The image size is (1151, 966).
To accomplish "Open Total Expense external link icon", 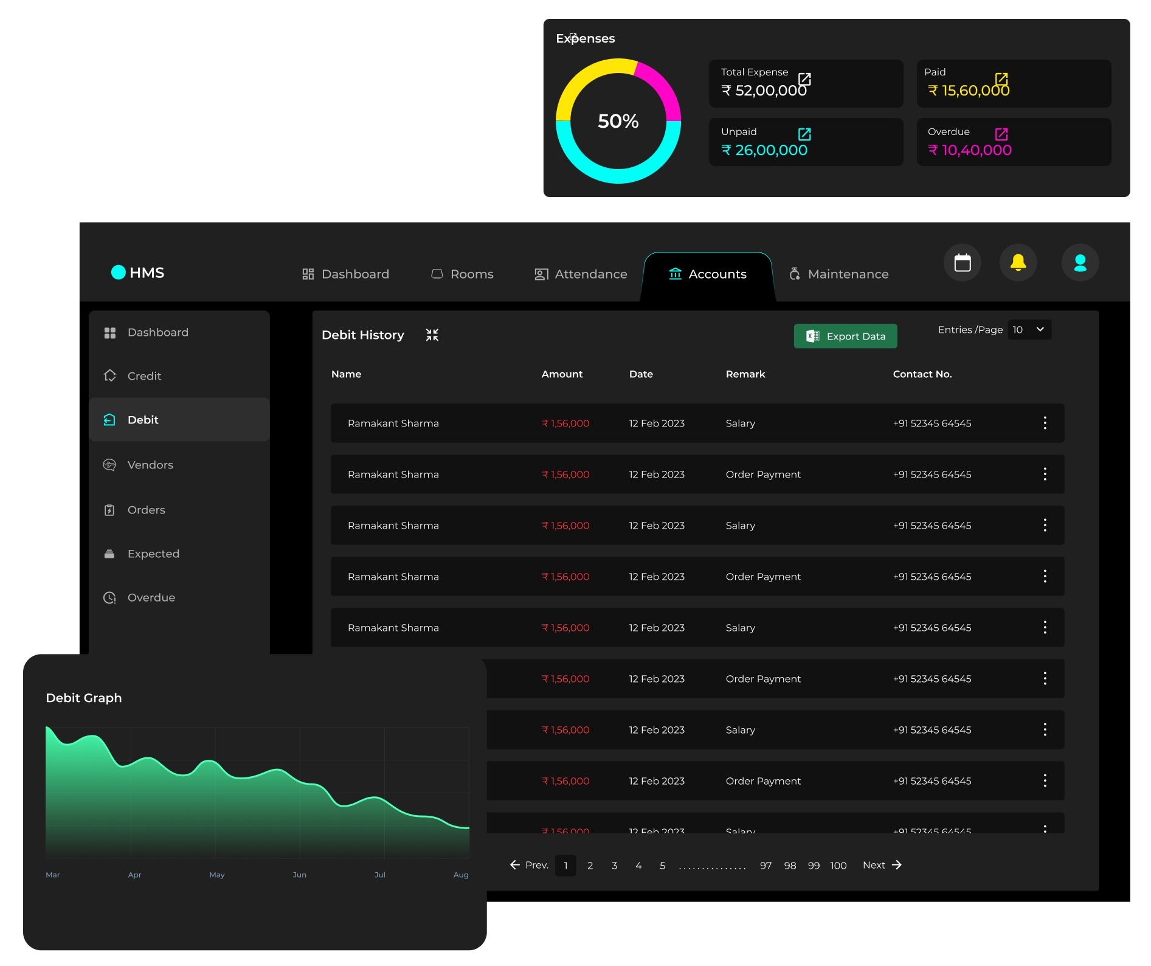I will click(x=804, y=78).
